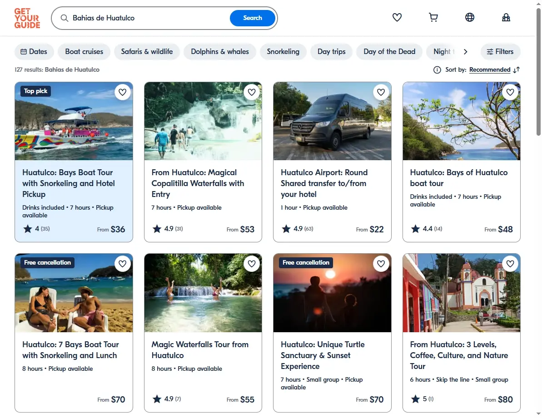Screen dimensions: 542x418
Task: Click the white church street photo
Action: pyautogui.click(x=462, y=293)
